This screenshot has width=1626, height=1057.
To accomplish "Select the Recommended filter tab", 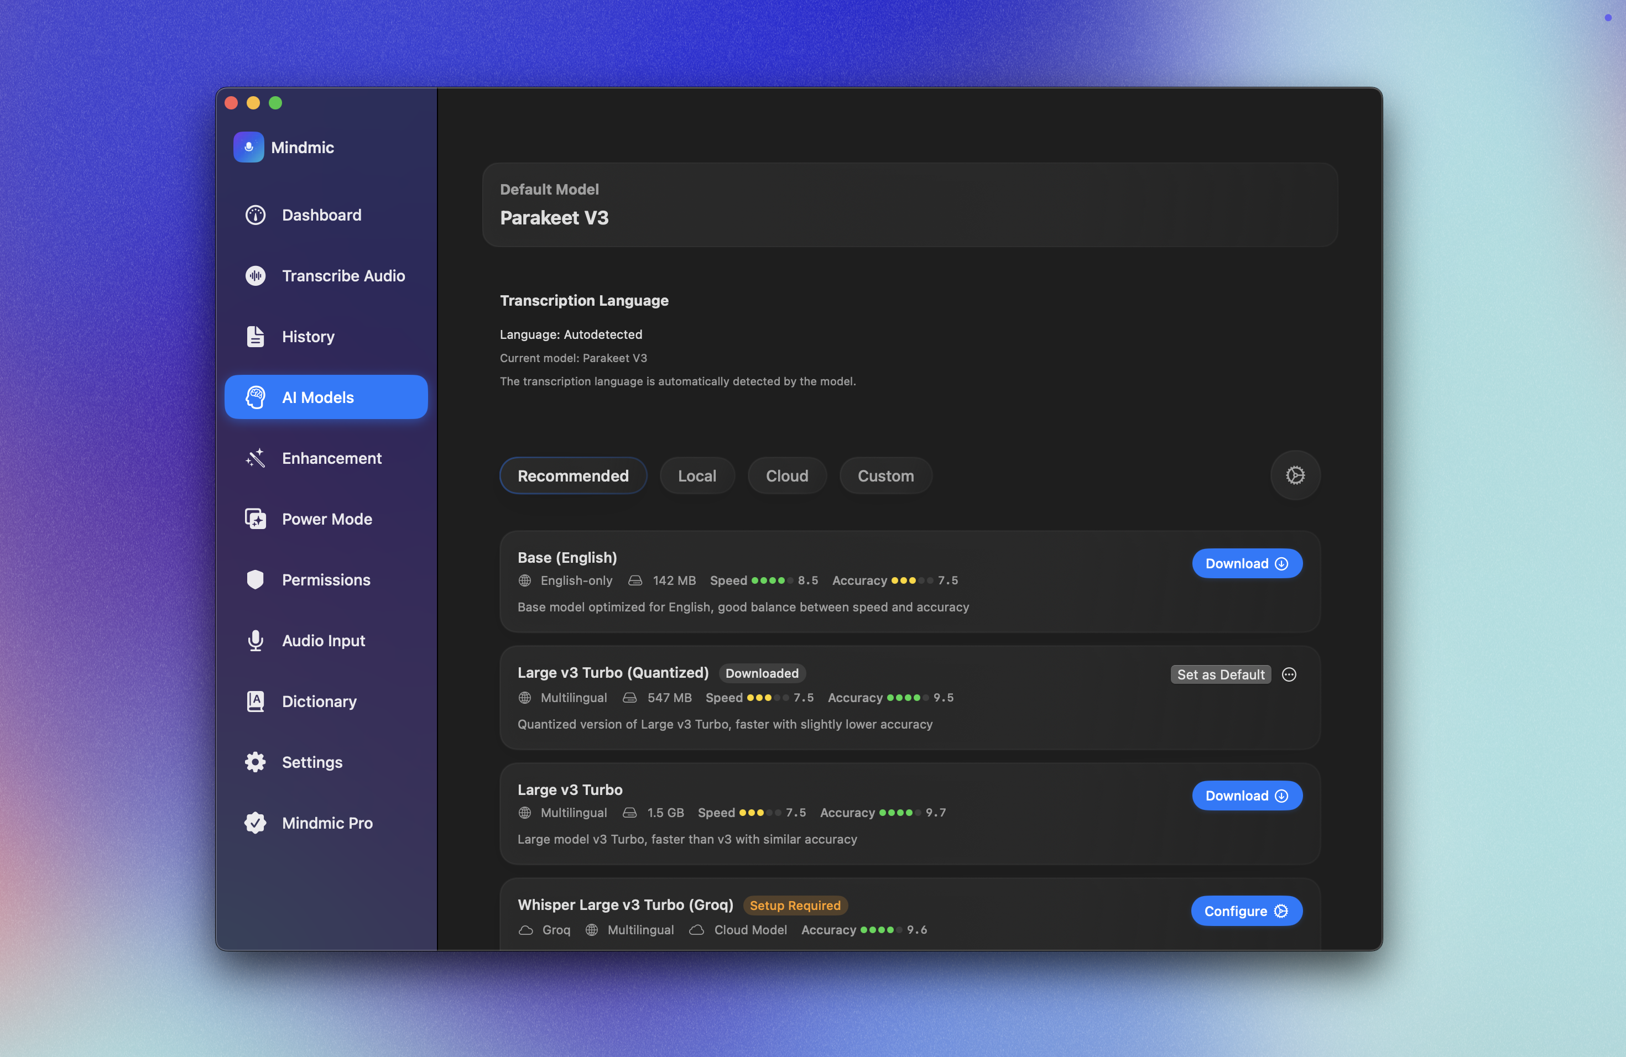I will [572, 476].
